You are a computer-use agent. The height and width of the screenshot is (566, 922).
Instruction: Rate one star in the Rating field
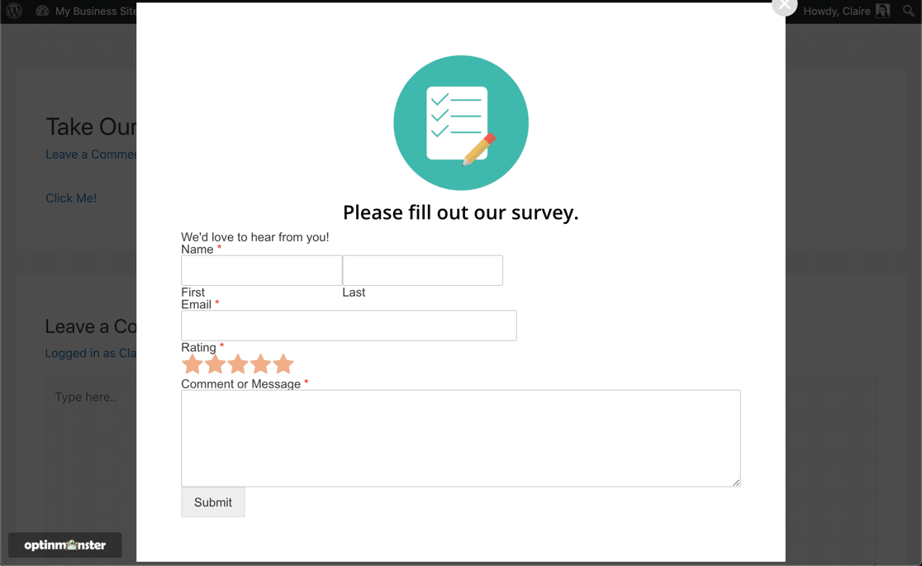pyautogui.click(x=192, y=364)
